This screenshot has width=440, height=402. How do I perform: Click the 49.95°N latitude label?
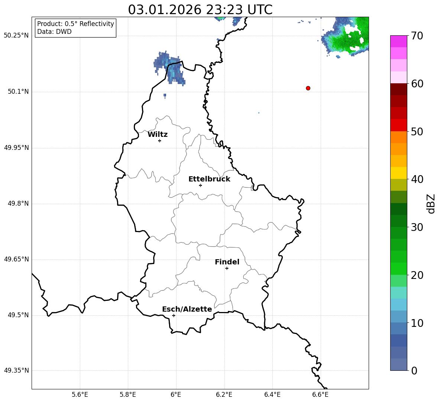tap(16, 148)
